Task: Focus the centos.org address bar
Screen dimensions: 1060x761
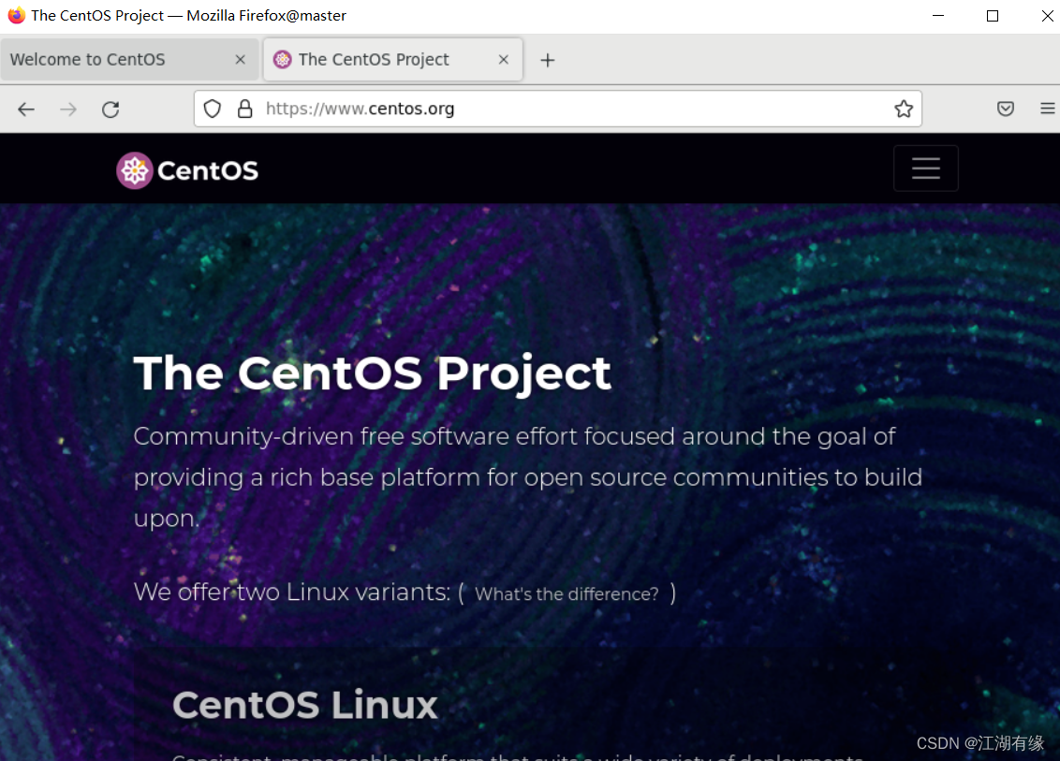Action: coord(558,109)
